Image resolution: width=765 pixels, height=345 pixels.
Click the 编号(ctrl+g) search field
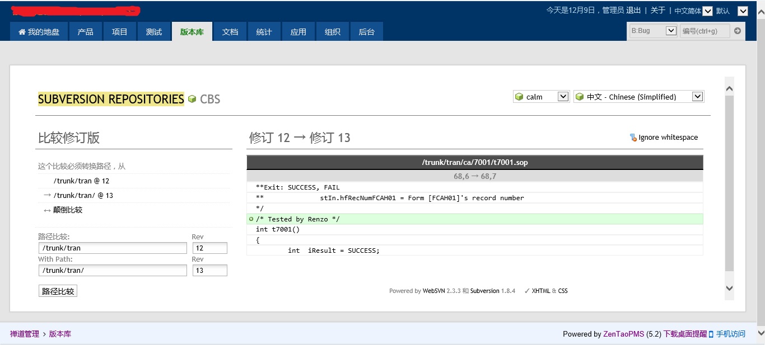[705, 31]
